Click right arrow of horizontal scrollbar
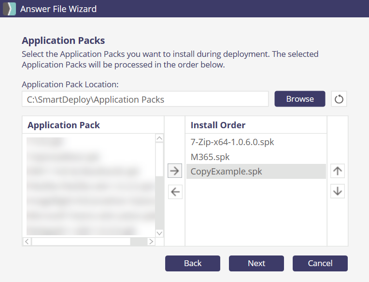Image resolution: width=369 pixels, height=282 pixels. (x=151, y=242)
